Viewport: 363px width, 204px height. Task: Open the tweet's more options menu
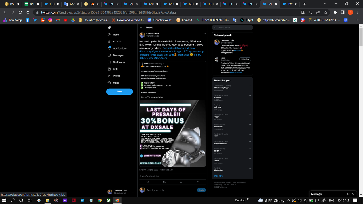[205, 33]
